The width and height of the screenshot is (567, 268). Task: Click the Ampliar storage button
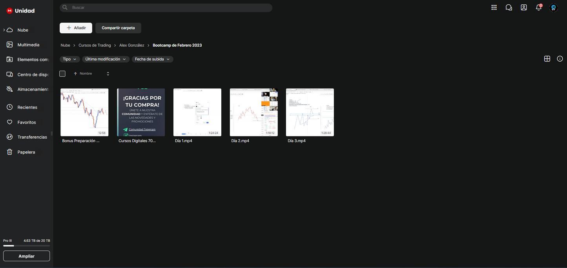coord(26,256)
